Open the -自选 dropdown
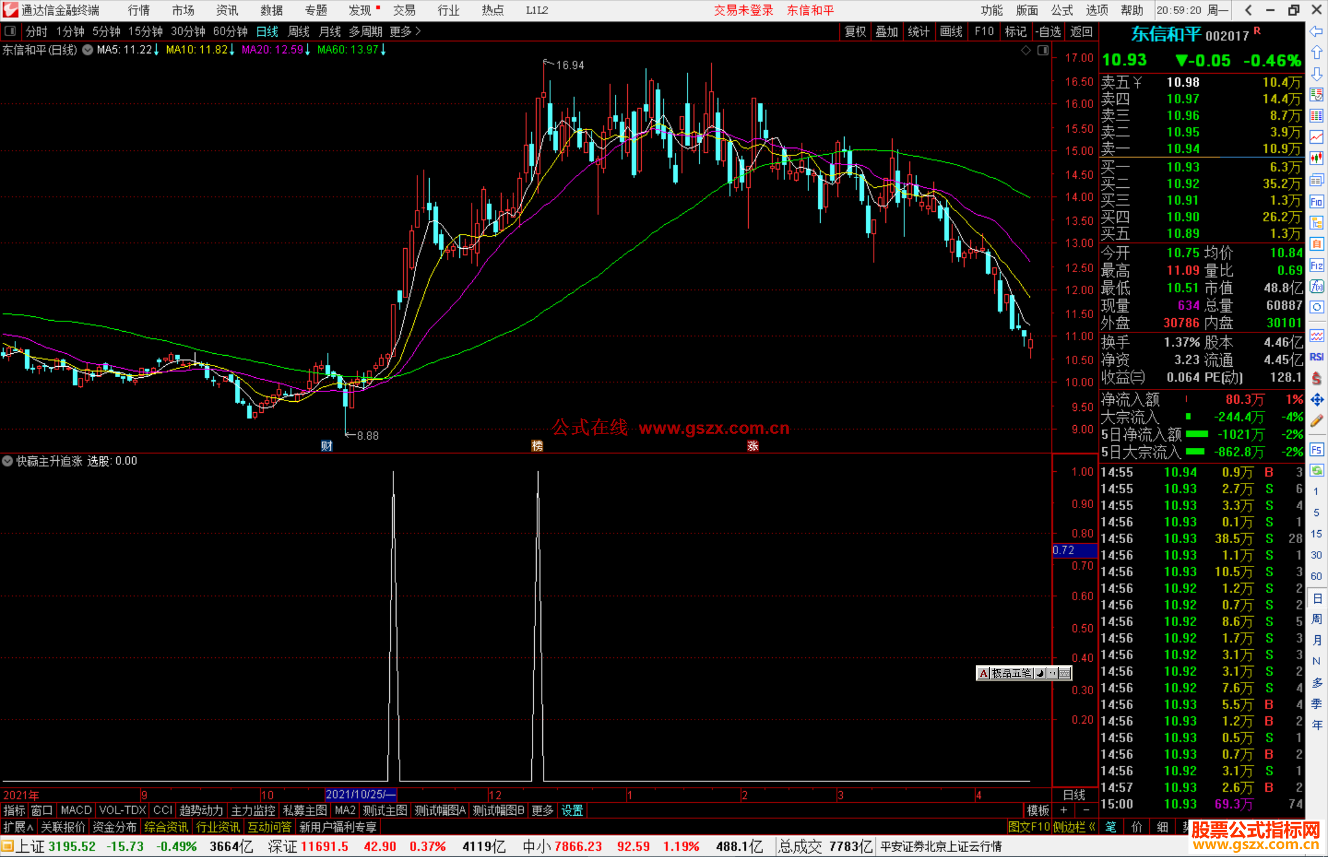Screen dimensions: 1328x857 pyautogui.click(x=1048, y=31)
